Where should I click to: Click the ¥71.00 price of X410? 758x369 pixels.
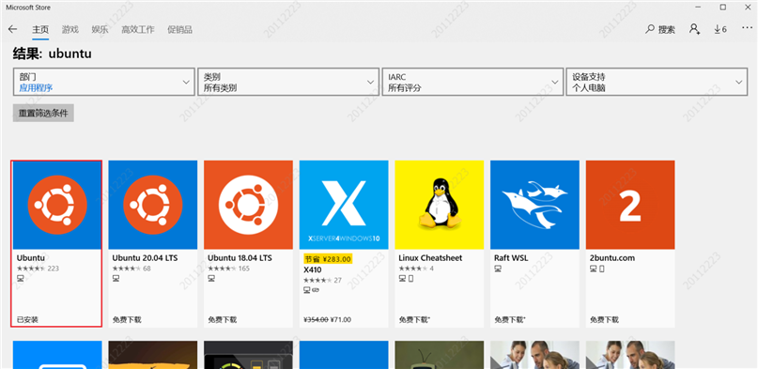[x=341, y=320]
